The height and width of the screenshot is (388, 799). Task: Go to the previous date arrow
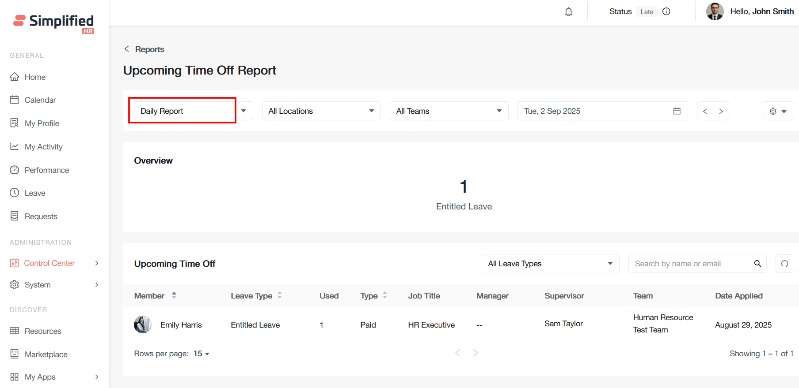pyautogui.click(x=705, y=111)
